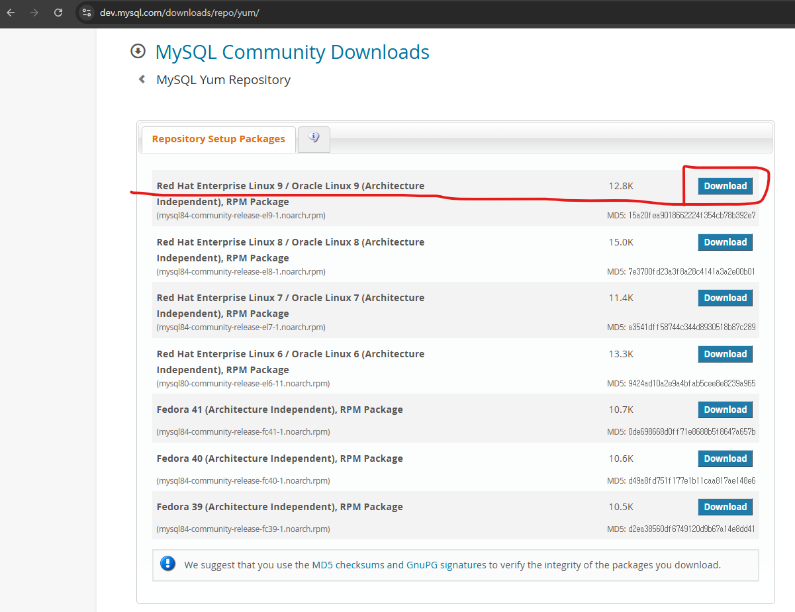The height and width of the screenshot is (612, 795).
Task: Click the address bar URL dev.mysql.com/downloads/repo/yum/
Action: [x=179, y=13]
